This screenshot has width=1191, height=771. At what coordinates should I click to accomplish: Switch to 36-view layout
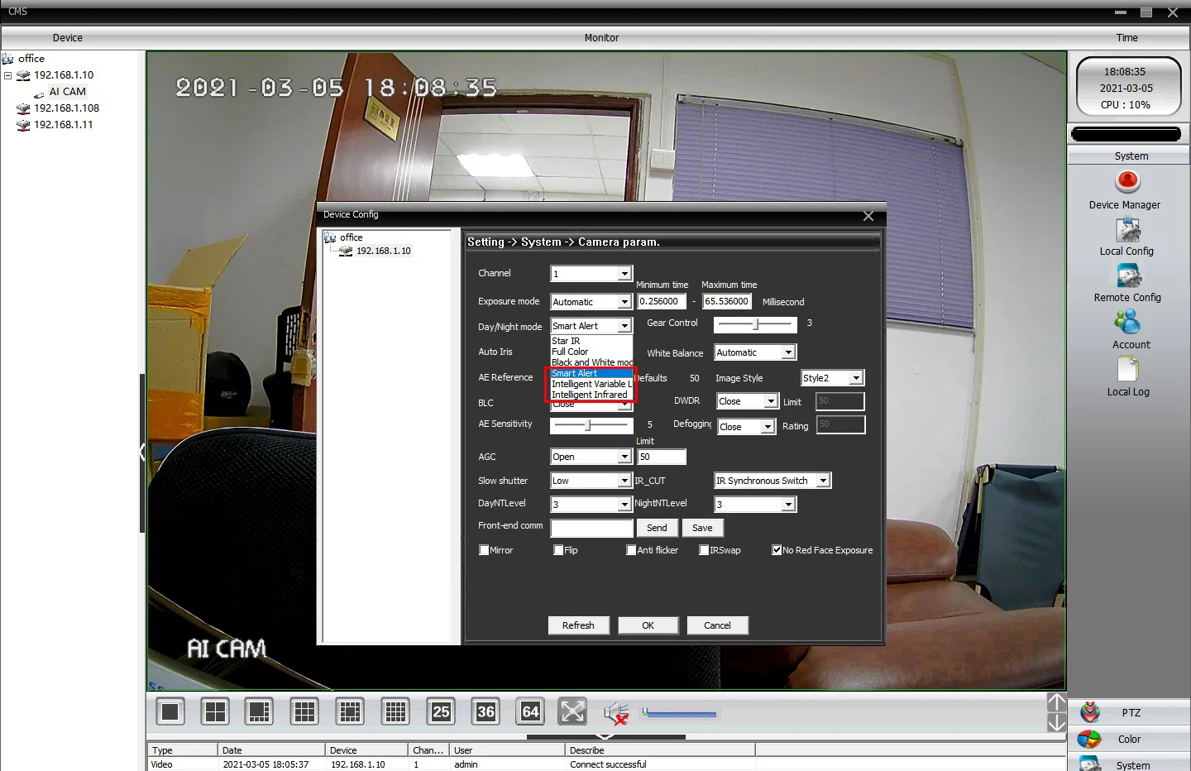tap(485, 711)
